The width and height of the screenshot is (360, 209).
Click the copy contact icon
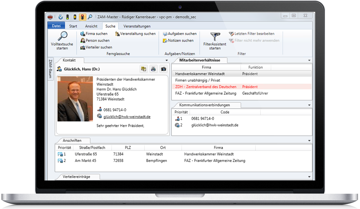pos(144,69)
